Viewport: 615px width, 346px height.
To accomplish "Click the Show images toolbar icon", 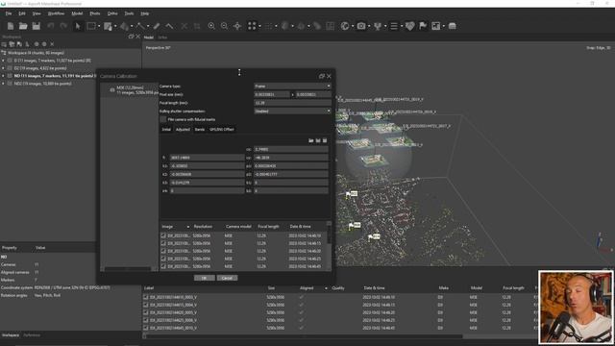I will pos(435,26).
